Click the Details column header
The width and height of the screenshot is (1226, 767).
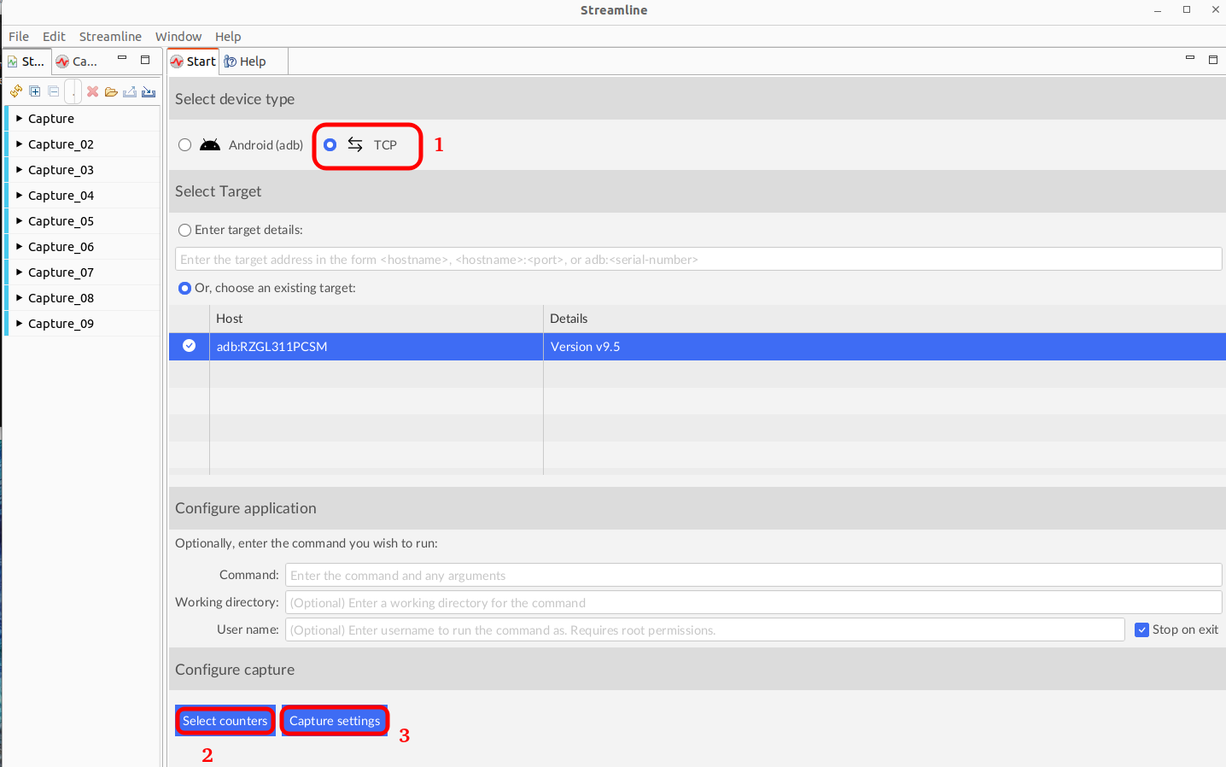[884, 319]
